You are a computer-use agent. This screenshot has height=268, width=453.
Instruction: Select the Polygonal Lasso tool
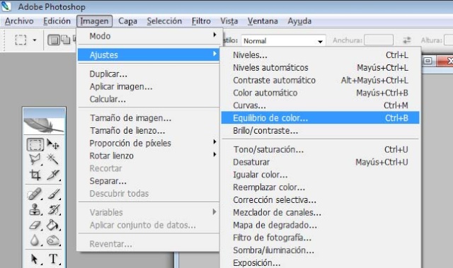pyautogui.click(x=35, y=159)
